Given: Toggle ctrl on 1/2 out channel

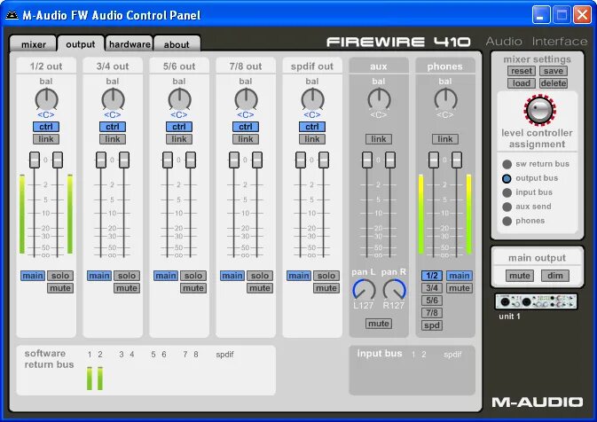Looking at the screenshot, I should point(46,127).
